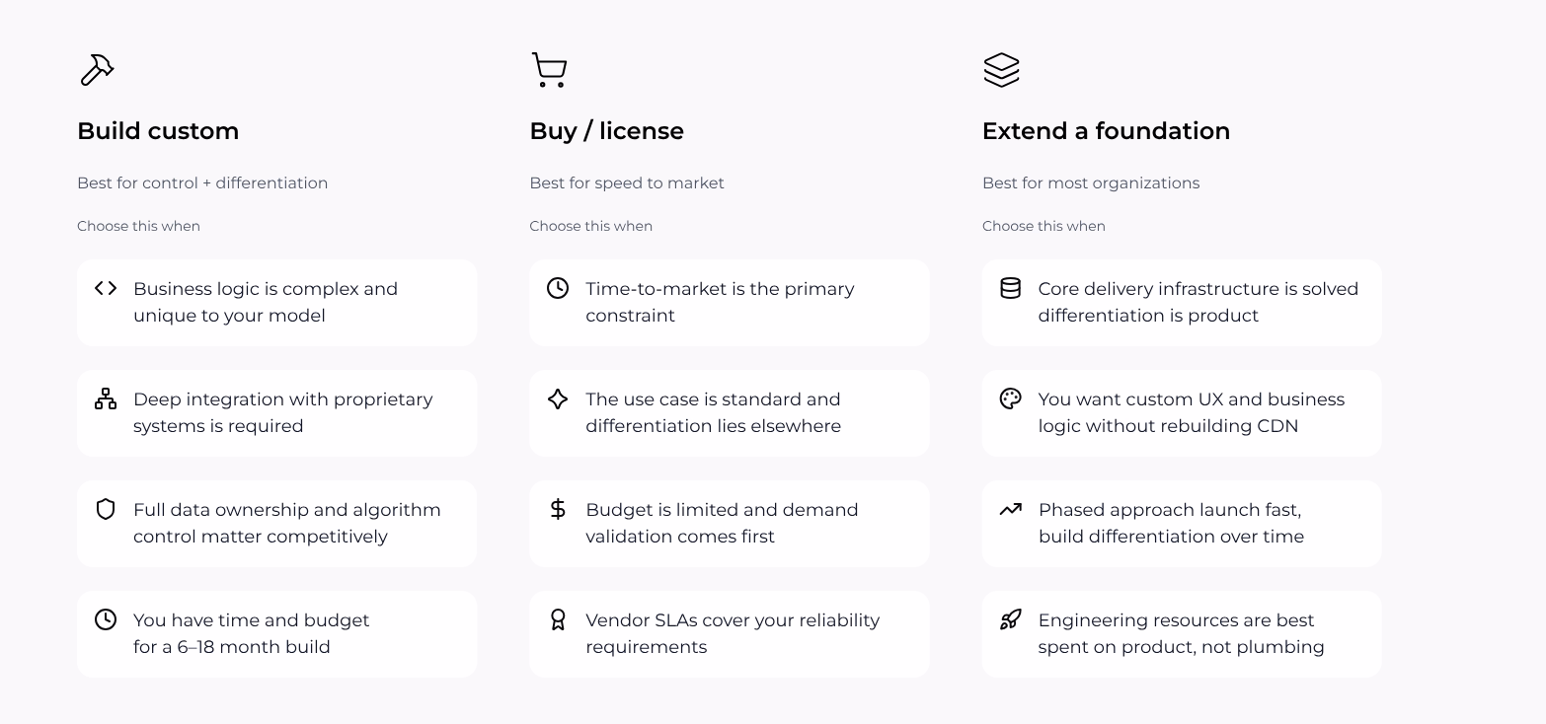Viewport: 1546px width, 724px height.
Task: Click the award ribbon icon beside Vendor SLAs
Action: click(x=558, y=619)
